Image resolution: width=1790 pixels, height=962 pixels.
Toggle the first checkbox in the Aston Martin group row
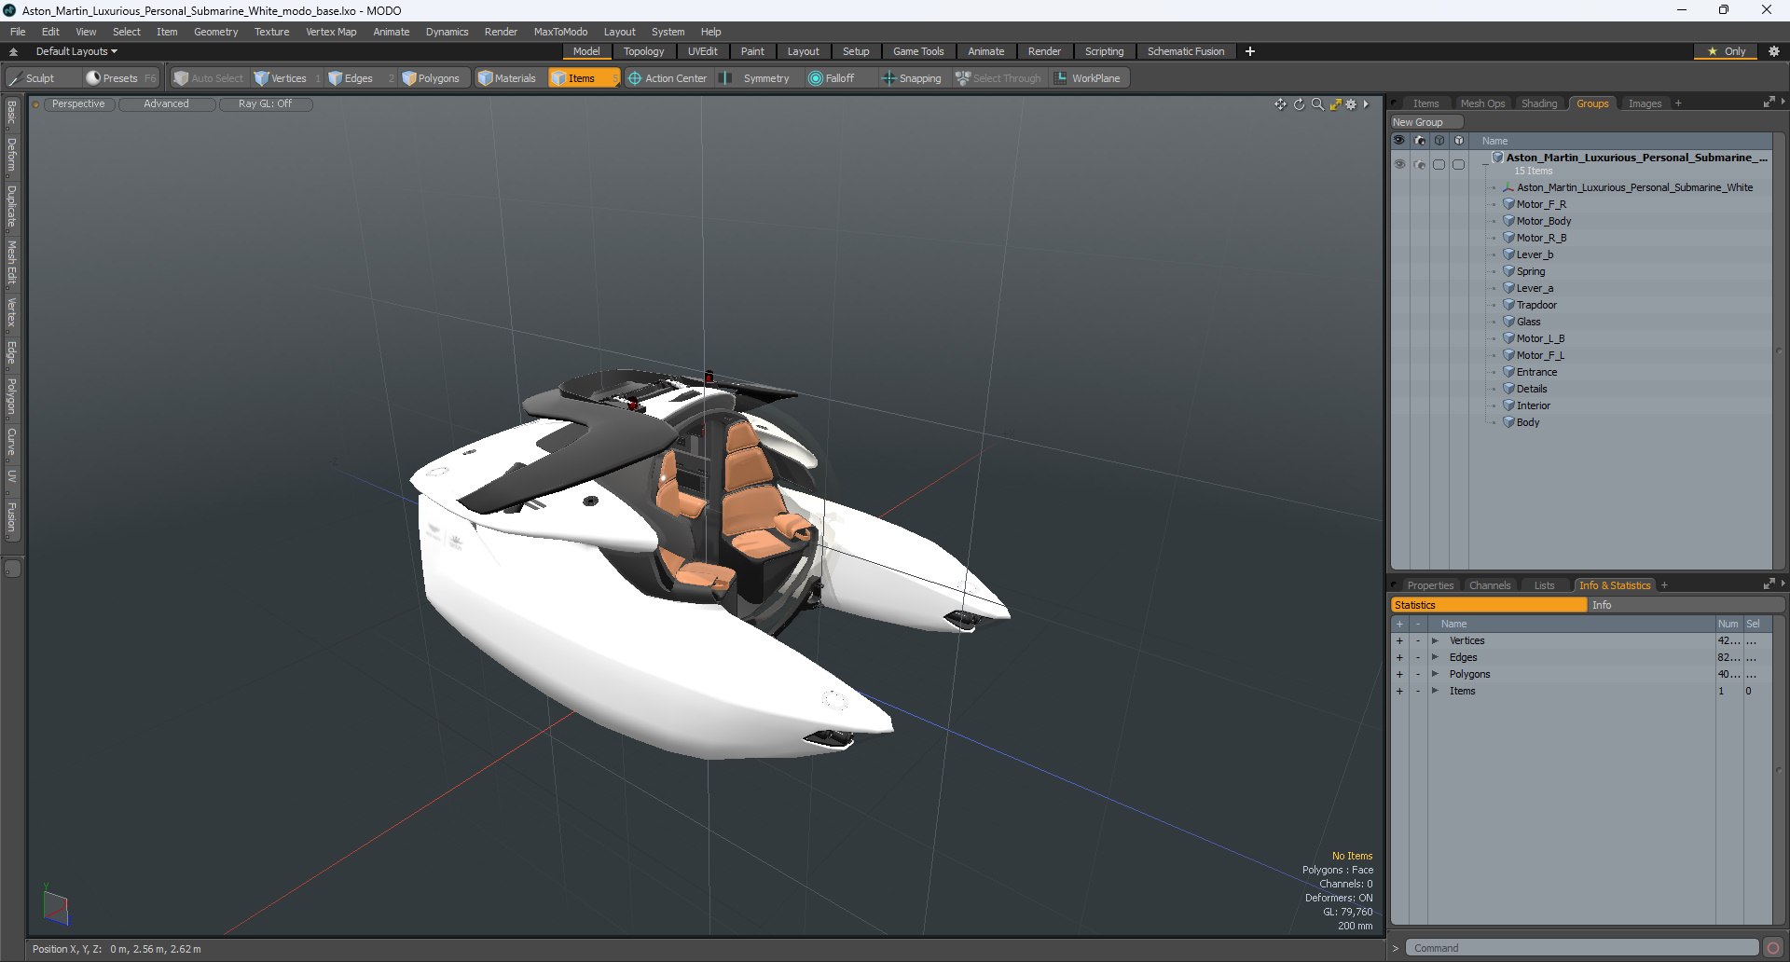pos(1439,164)
